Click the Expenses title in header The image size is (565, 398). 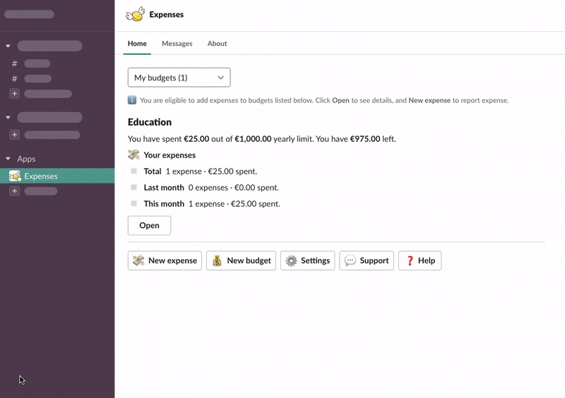coord(167,14)
